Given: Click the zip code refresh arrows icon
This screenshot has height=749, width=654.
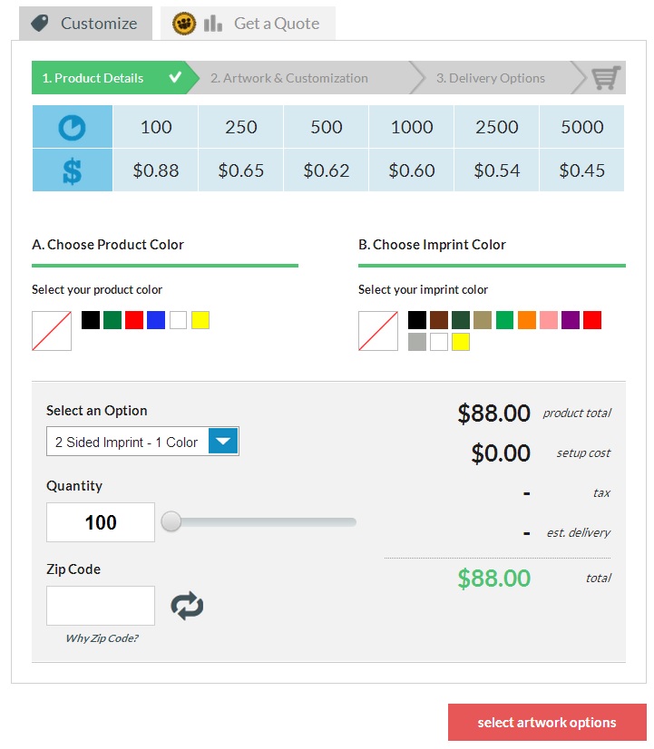Looking at the screenshot, I should [187, 606].
